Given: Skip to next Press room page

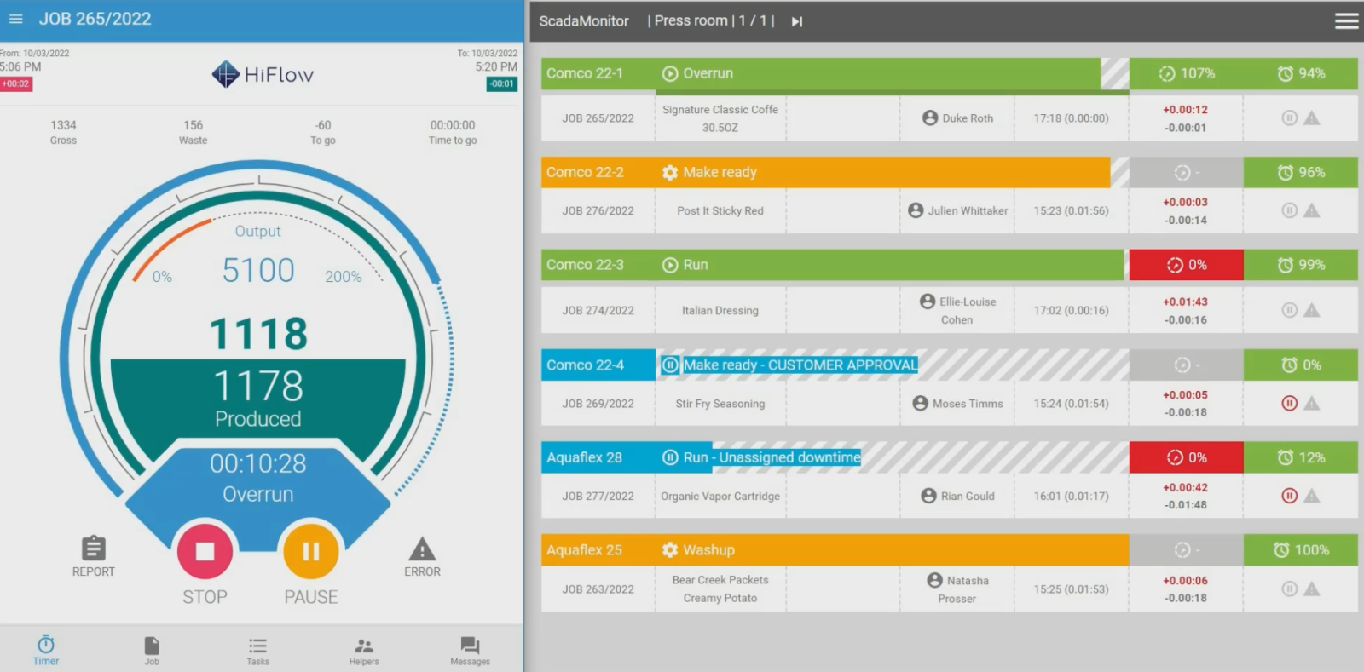Looking at the screenshot, I should 797,21.
